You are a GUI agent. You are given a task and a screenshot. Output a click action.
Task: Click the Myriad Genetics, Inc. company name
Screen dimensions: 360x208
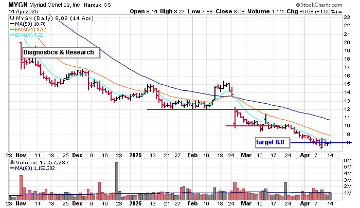coord(55,5)
